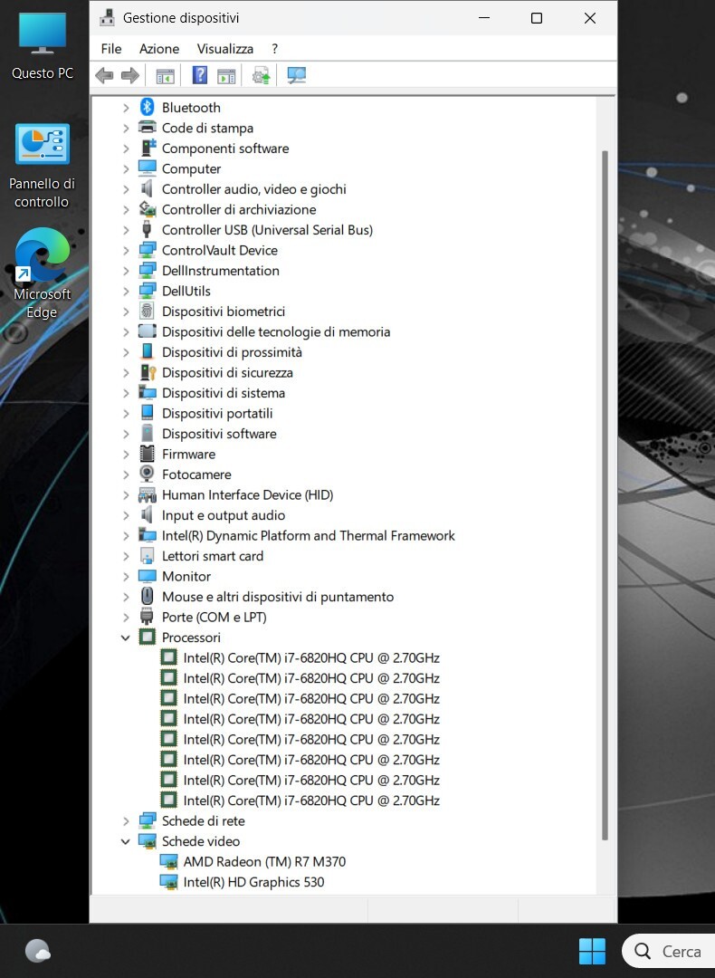
Task: Expand Dispositivi di sistema node
Action: (x=126, y=393)
